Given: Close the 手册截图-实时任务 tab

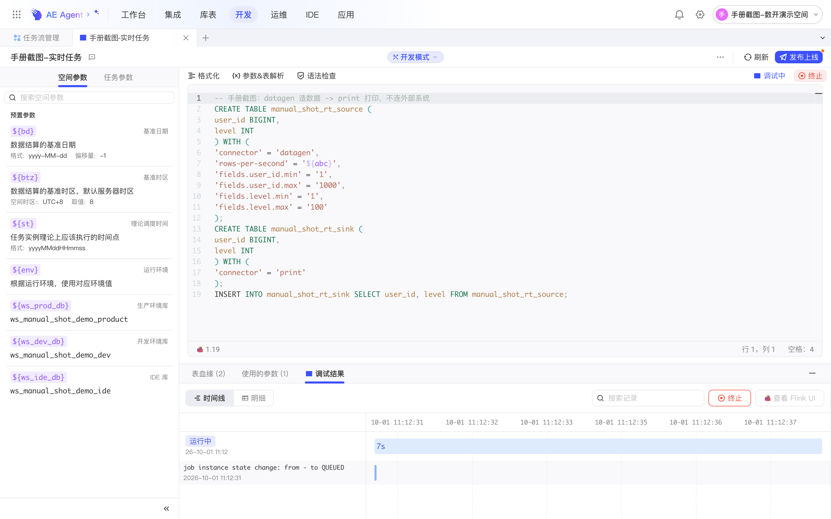Looking at the screenshot, I should 186,38.
